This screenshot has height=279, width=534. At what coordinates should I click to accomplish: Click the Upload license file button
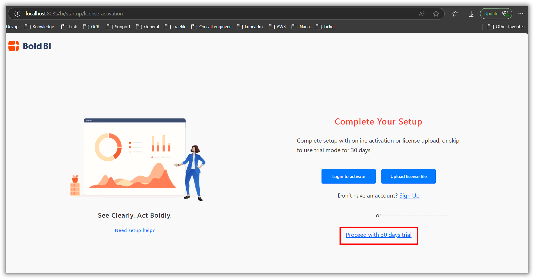point(408,176)
